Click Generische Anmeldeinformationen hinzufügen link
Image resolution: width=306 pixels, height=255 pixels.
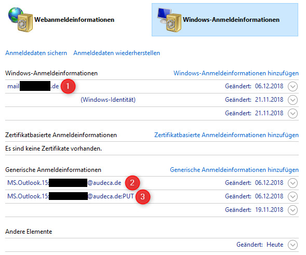point(234,170)
